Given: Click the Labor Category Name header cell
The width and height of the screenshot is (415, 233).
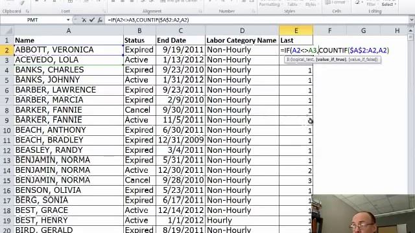Looking at the screenshot, I should [x=242, y=40].
